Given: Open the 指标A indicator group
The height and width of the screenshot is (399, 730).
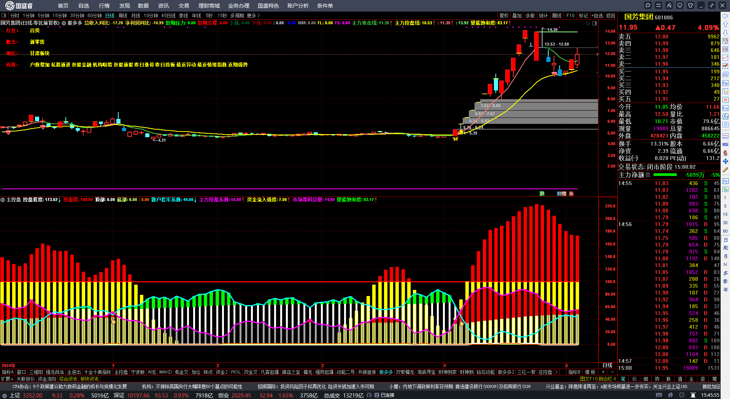Looking at the screenshot, I should coord(8,372).
